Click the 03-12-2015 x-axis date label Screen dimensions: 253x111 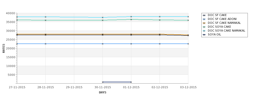188,87
